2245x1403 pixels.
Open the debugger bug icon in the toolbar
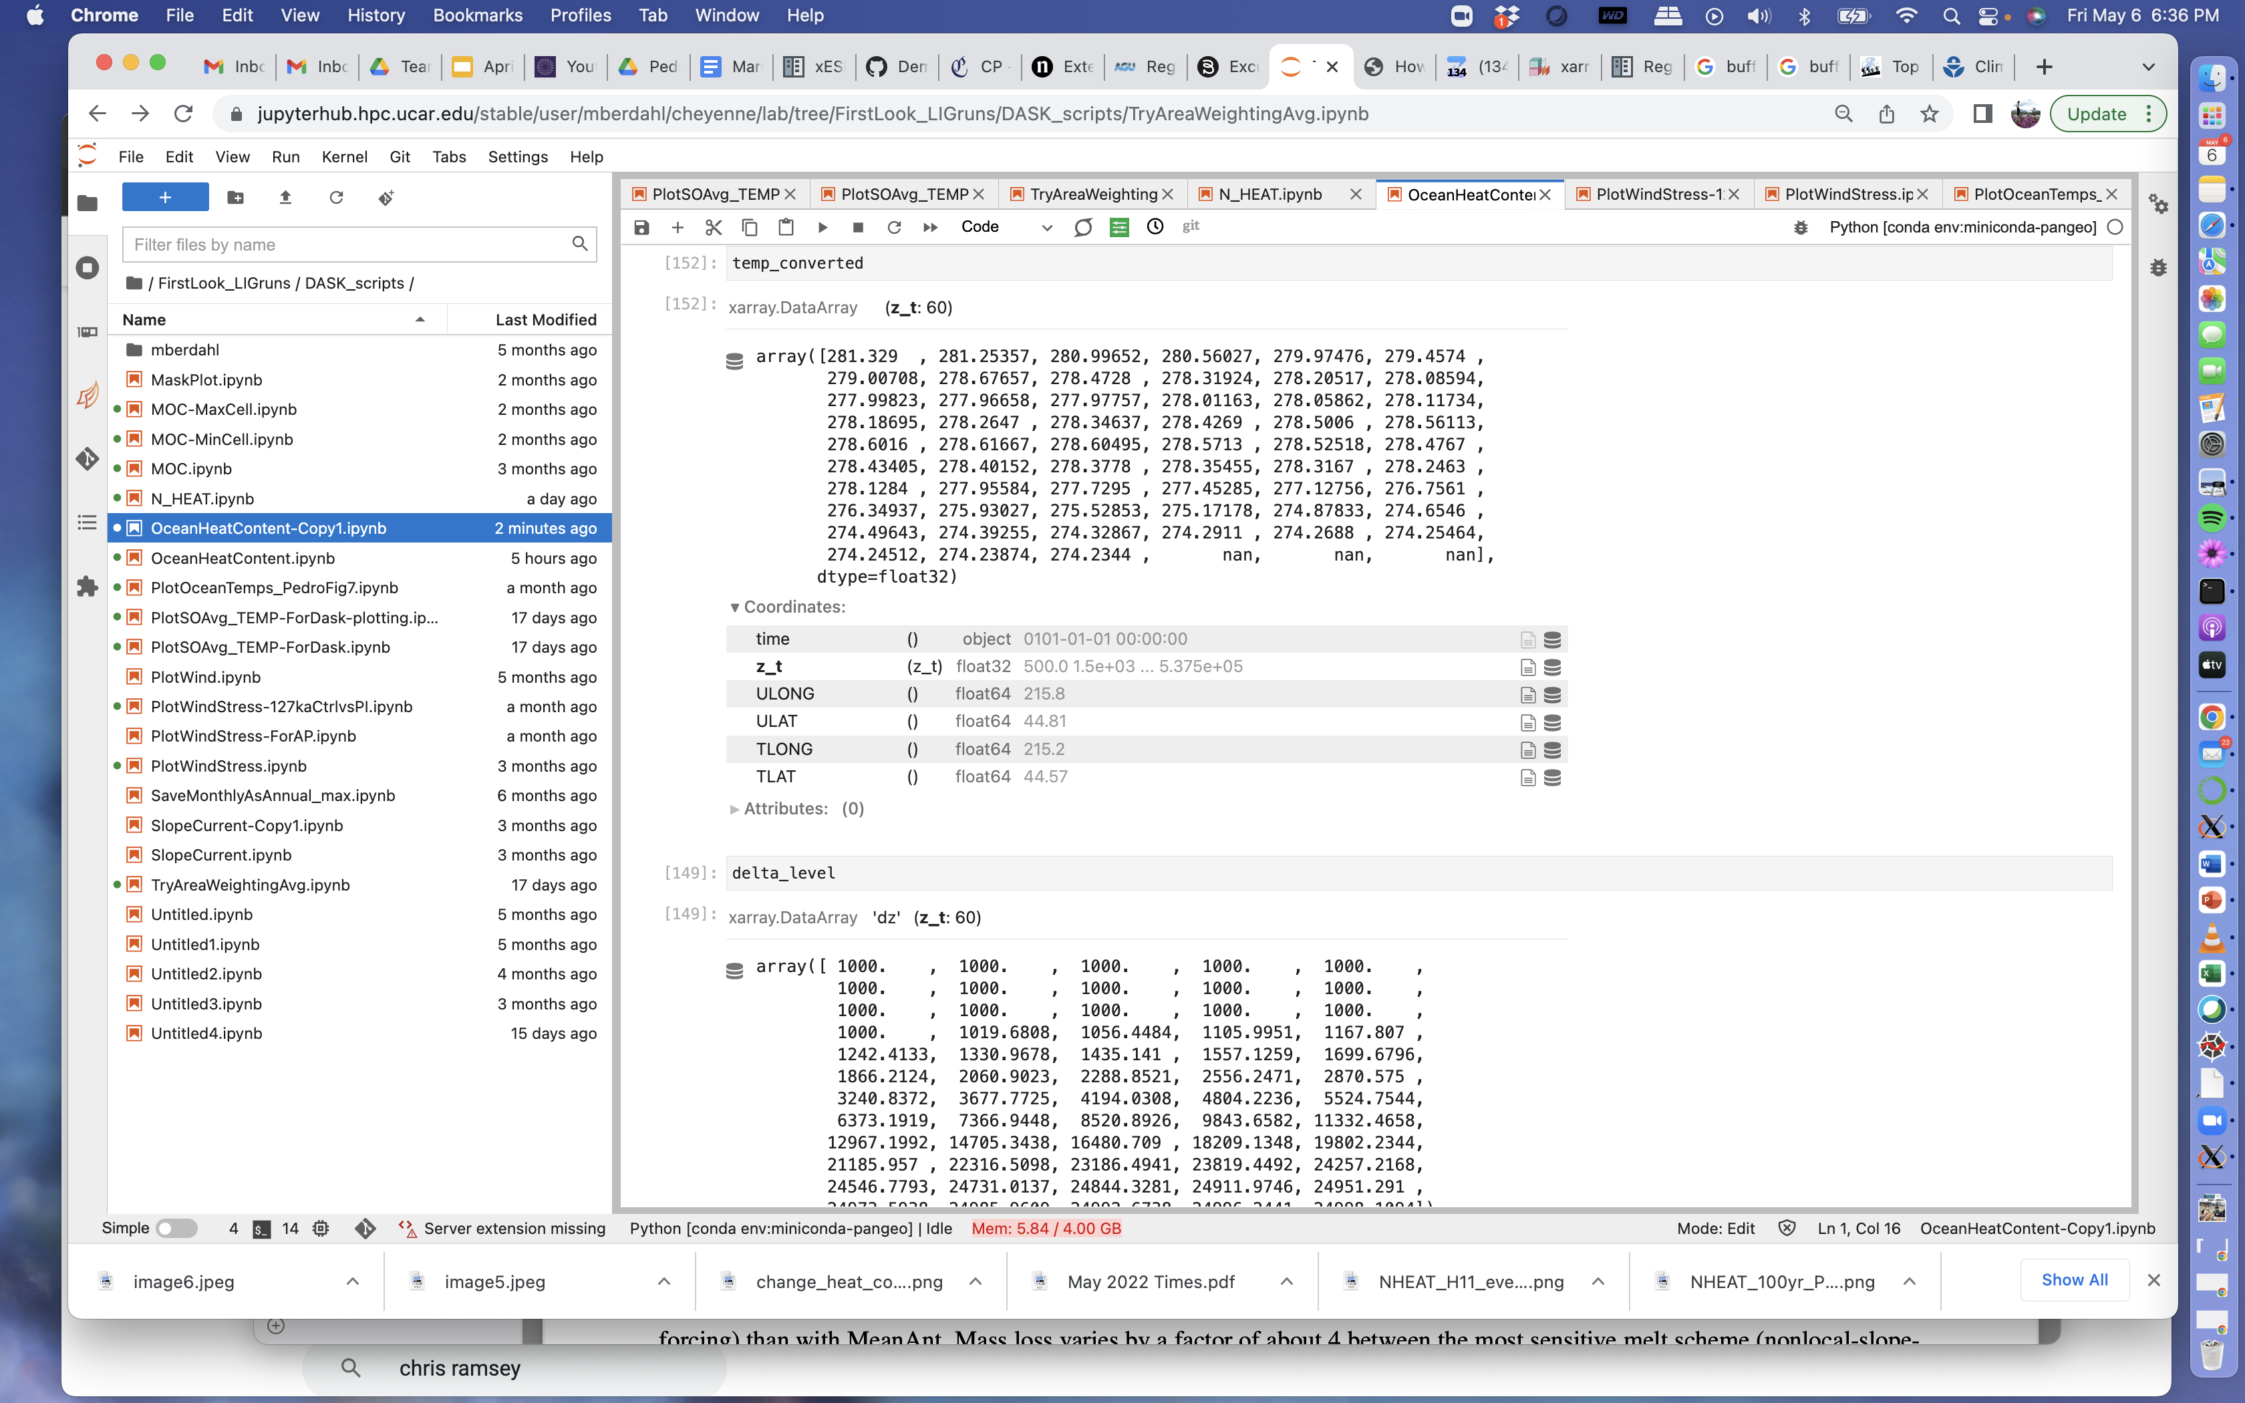(x=1801, y=227)
